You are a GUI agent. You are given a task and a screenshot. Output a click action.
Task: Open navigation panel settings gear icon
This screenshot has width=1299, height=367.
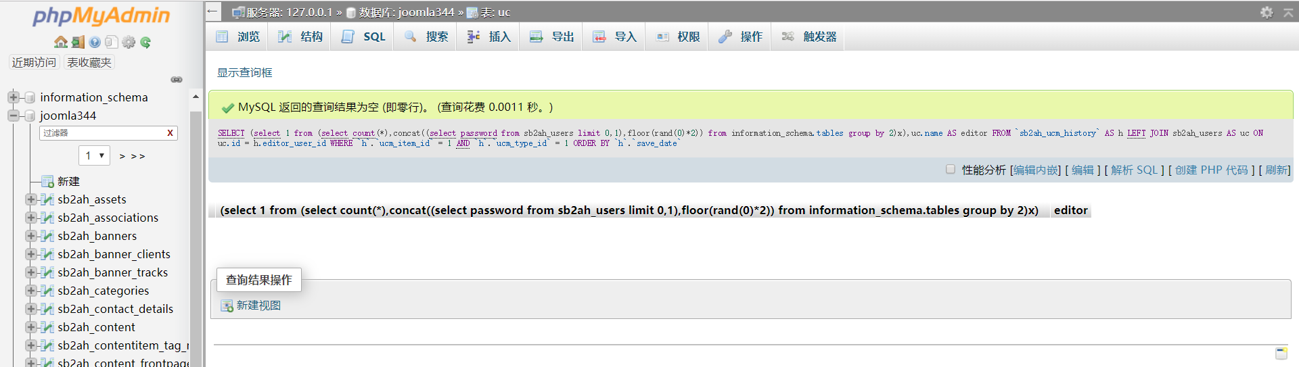click(x=129, y=42)
